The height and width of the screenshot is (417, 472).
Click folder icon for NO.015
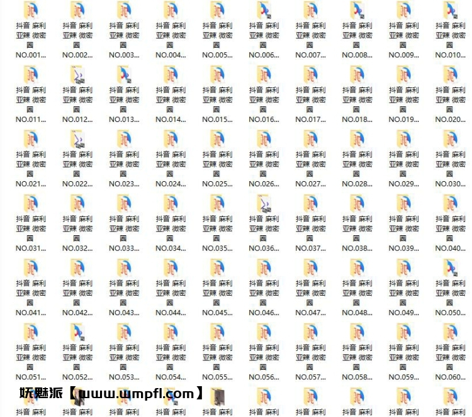tap(217, 75)
